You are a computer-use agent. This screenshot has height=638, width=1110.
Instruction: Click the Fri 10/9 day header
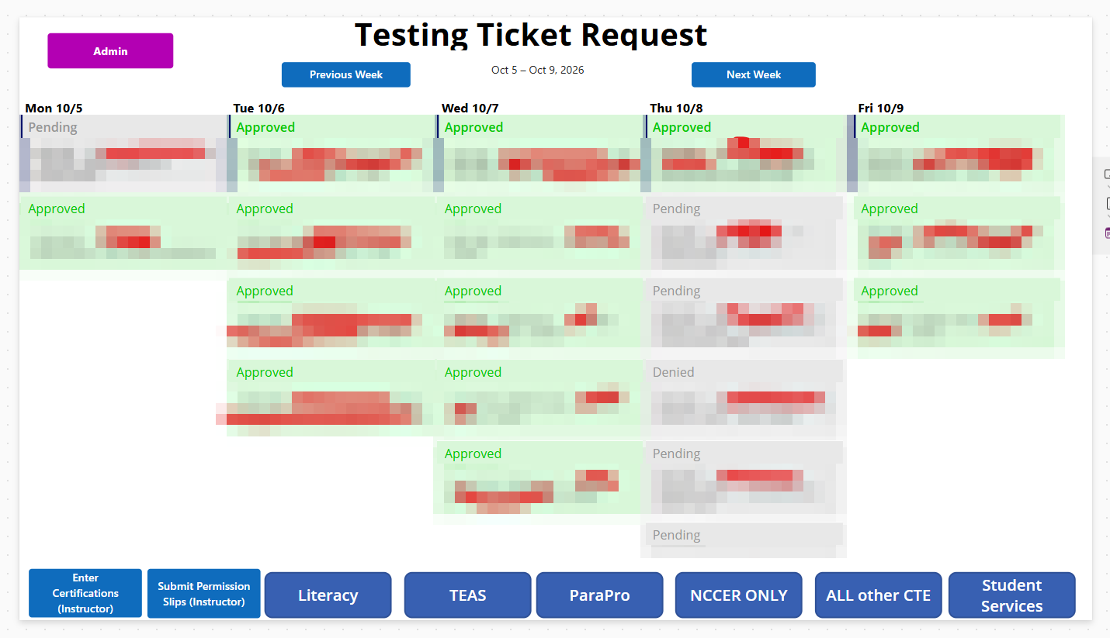[x=881, y=108]
